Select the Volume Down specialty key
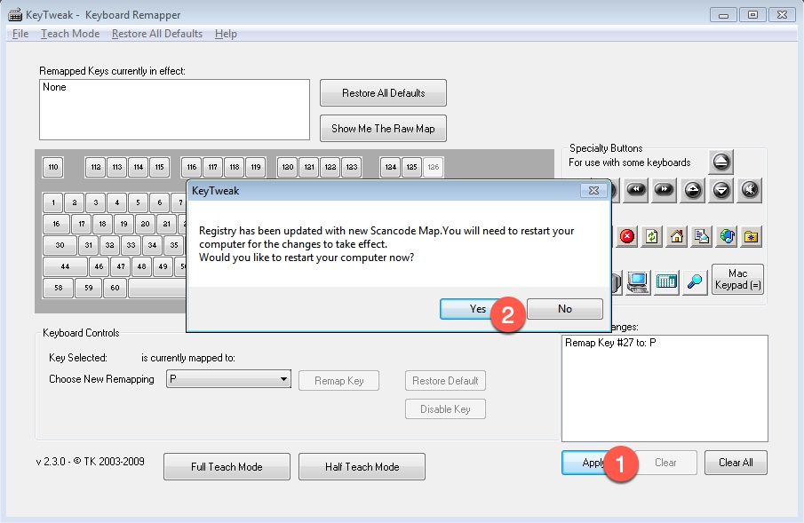Screen dimensions: 804x523 coord(721,189)
